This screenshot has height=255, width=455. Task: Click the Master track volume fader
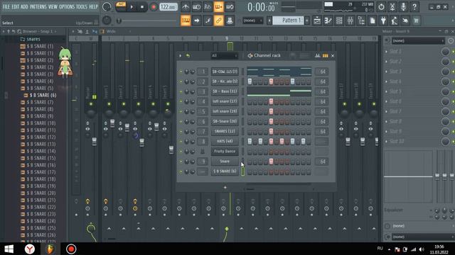click(94, 142)
